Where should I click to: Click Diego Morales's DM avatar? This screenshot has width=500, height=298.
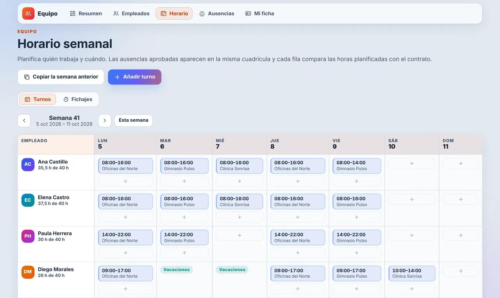[28, 272]
